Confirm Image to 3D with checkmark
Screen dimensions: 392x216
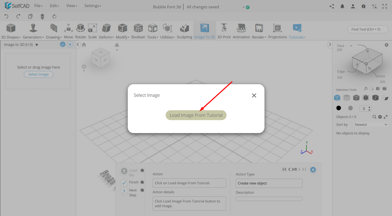63,44
